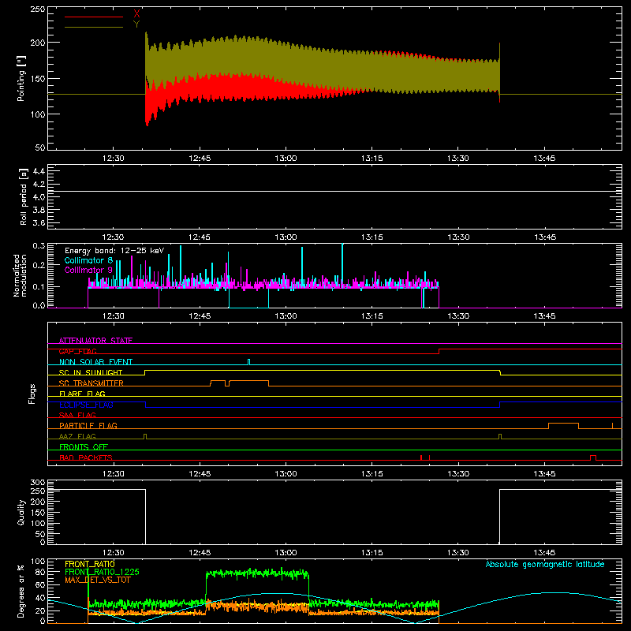Click the GAP_FLAG step up near 13:27
The height and width of the screenshot is (631, 631).
pos(439,351)
